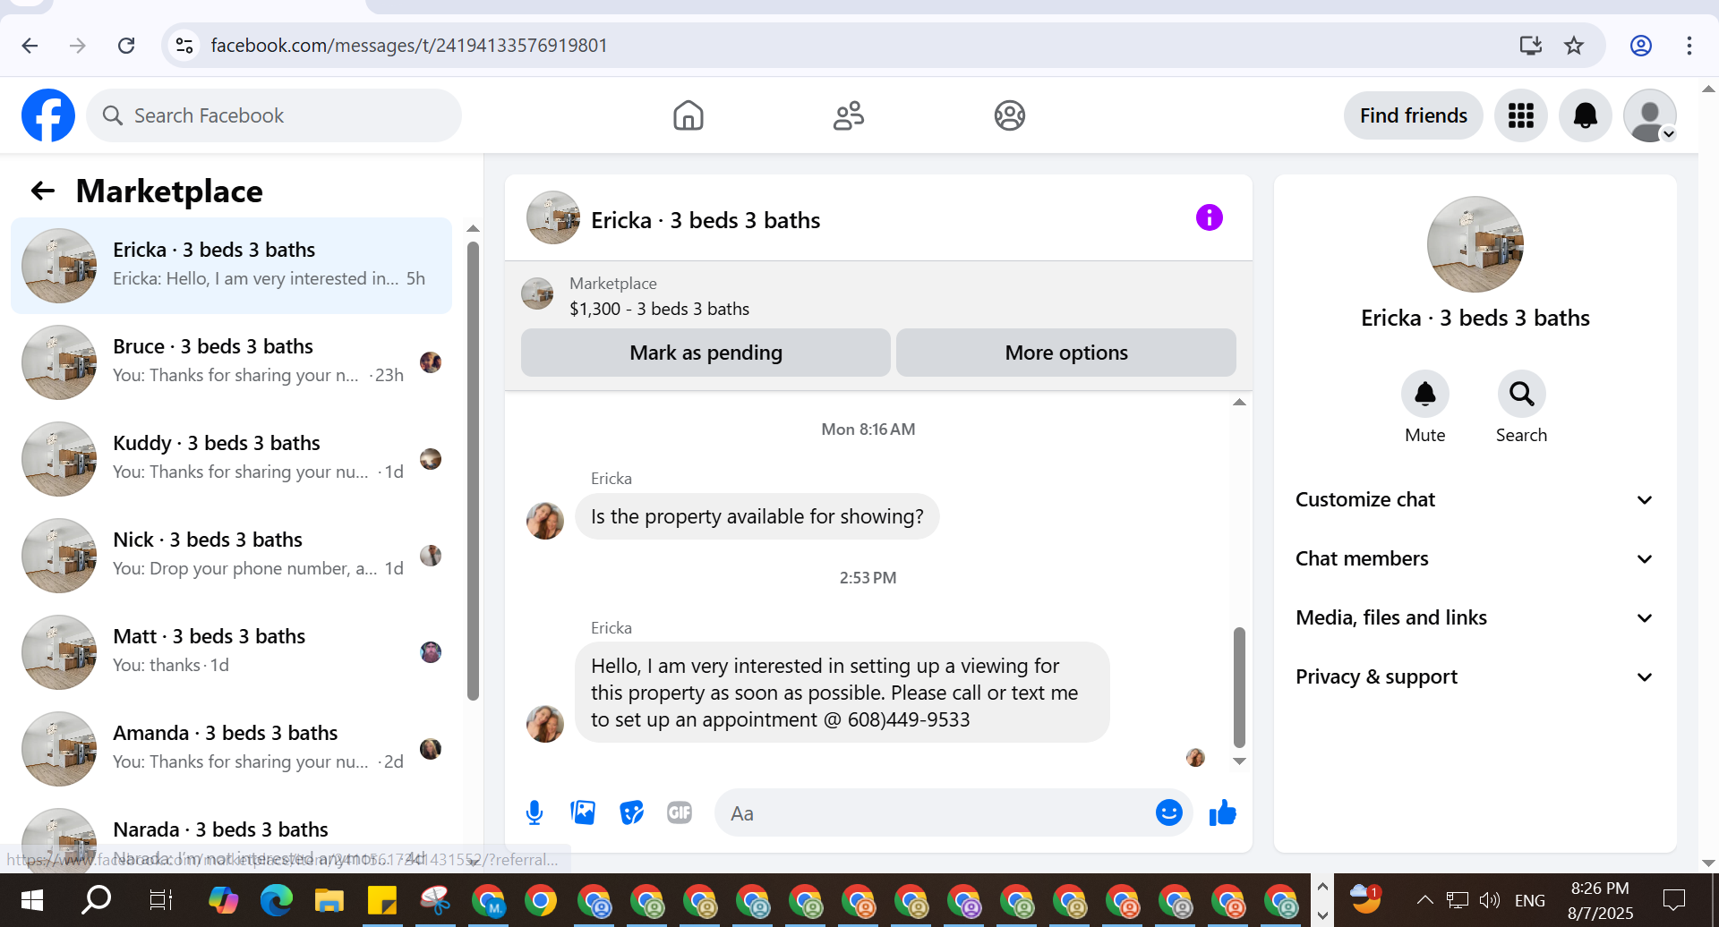Open the emoji picker in message box

[x=1169, y=812]
